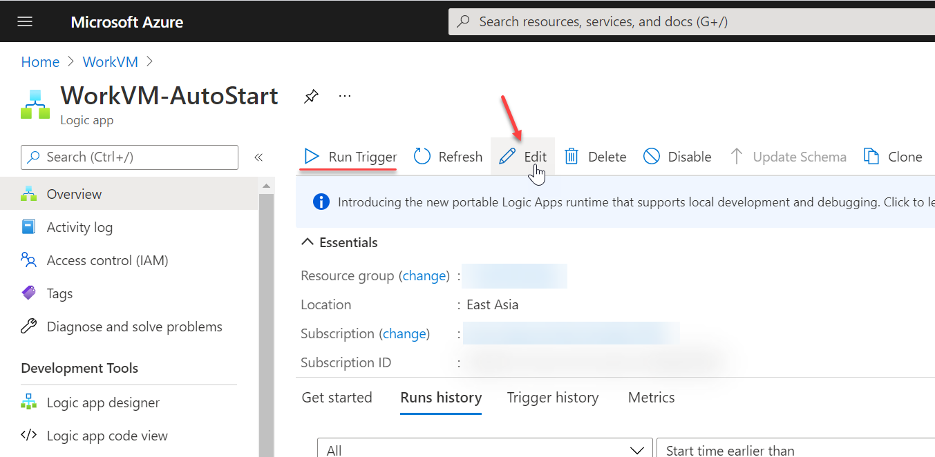Screen dimensions: 935x457
Task: Open the WorkVM breadcrumb link
Action: [111, 62]
